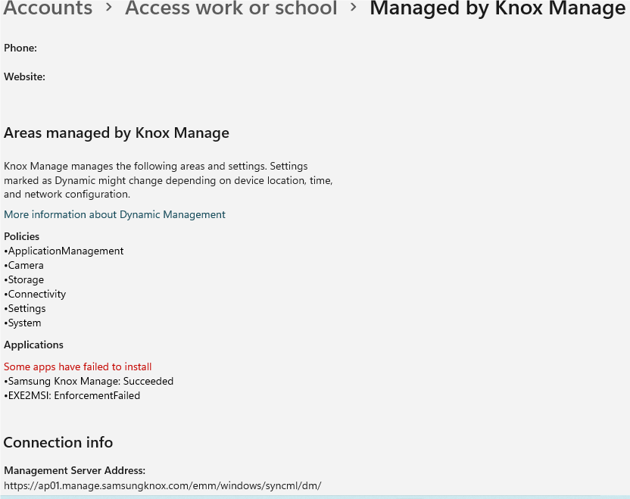Click the Phone field label

[20, 48]
